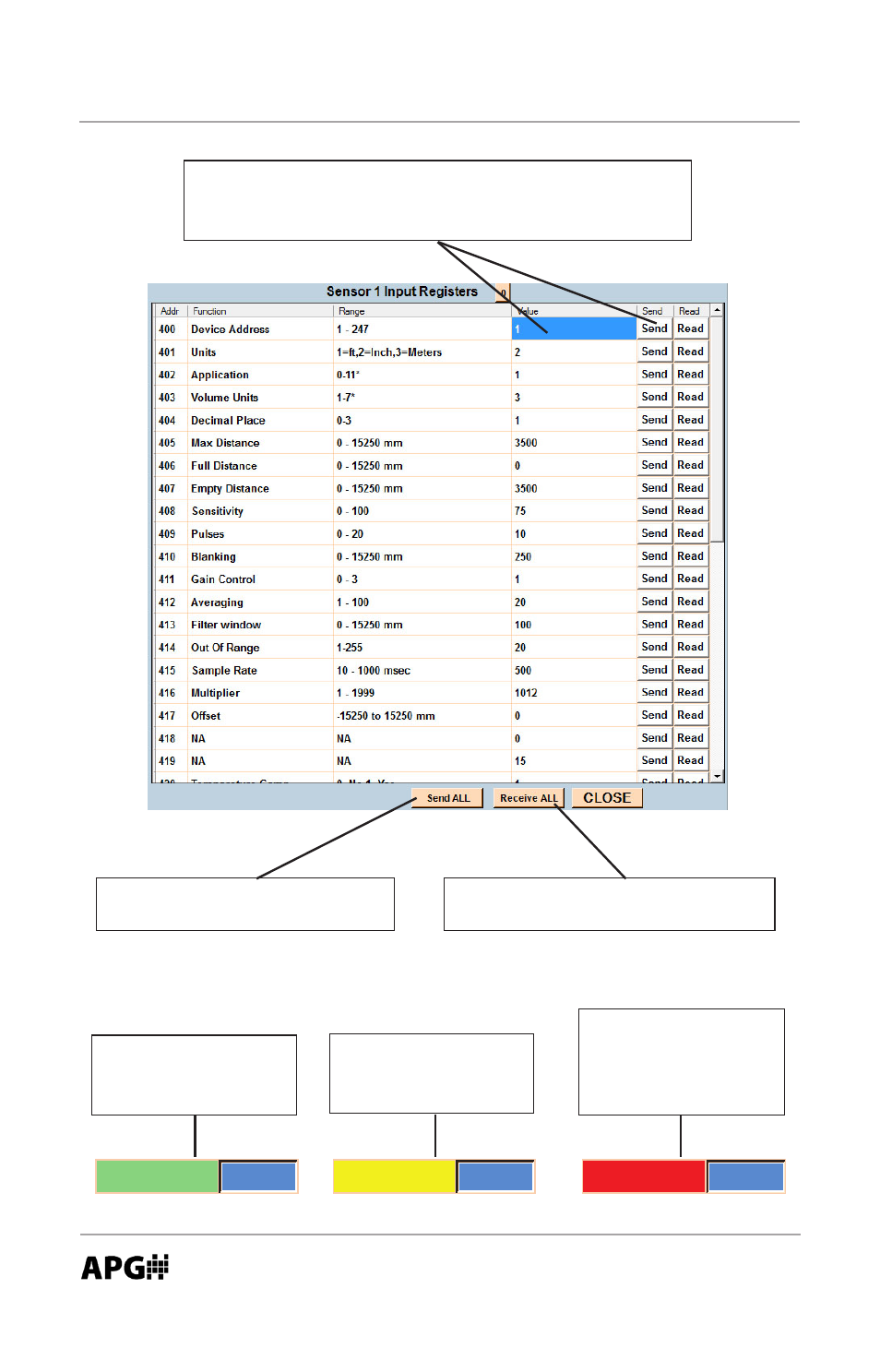Screen dimensions: 880x1360
Task: Edit the Multiplier value 1012
Action: tap(574, 693)
